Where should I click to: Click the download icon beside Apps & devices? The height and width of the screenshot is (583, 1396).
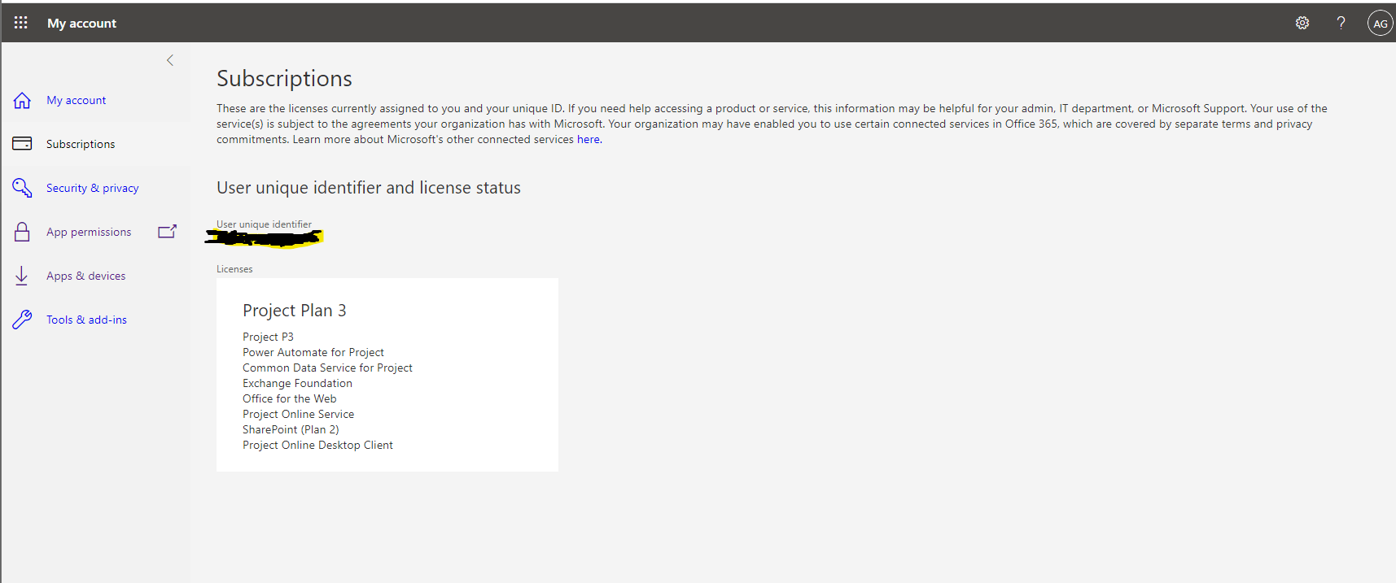[x=22, y=276]
